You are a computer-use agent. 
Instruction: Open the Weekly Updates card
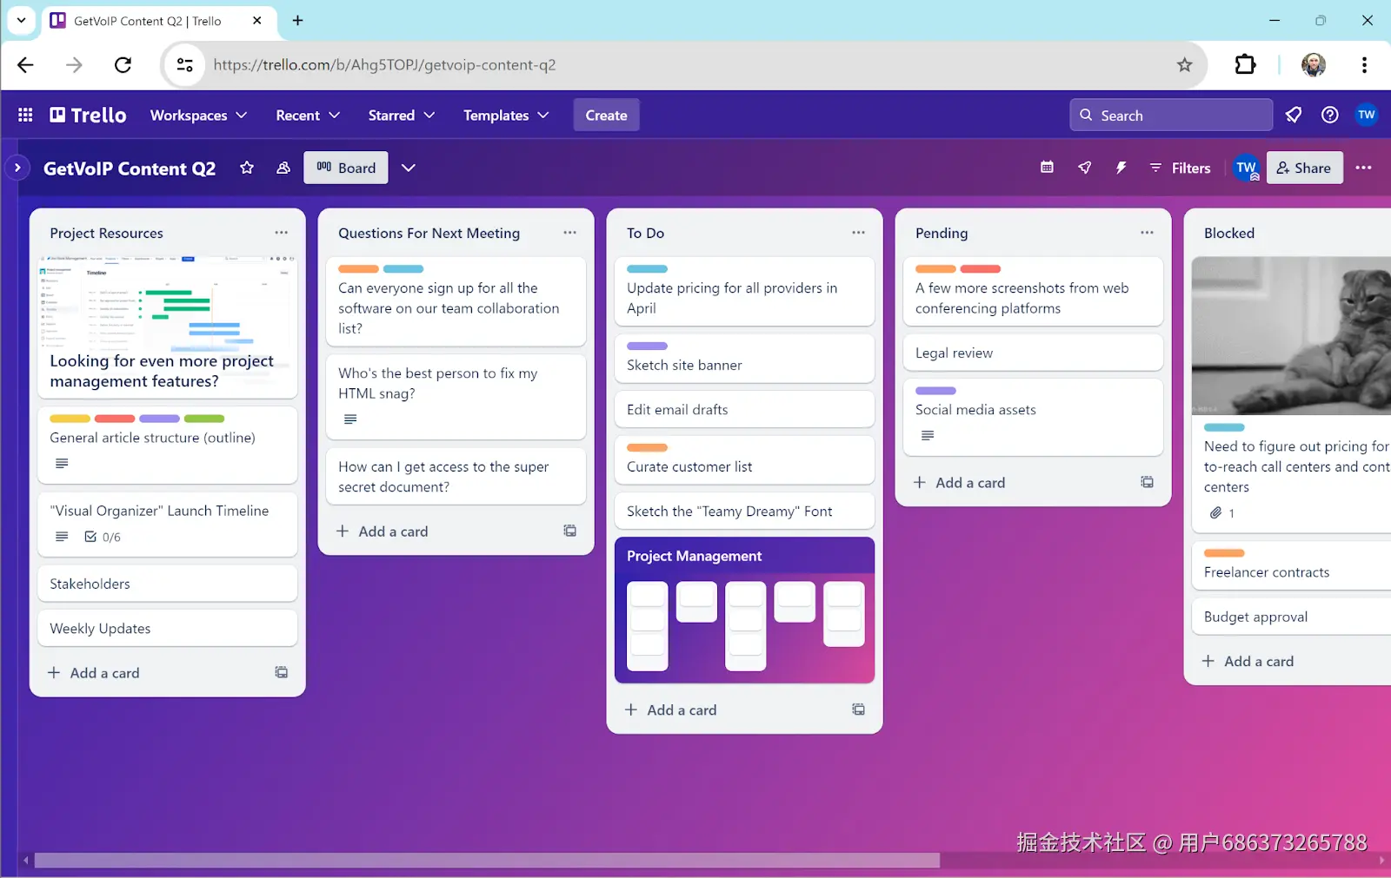click(x=168, y=629)
